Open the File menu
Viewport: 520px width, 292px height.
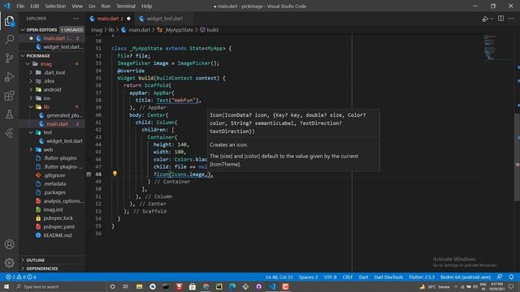20,6
